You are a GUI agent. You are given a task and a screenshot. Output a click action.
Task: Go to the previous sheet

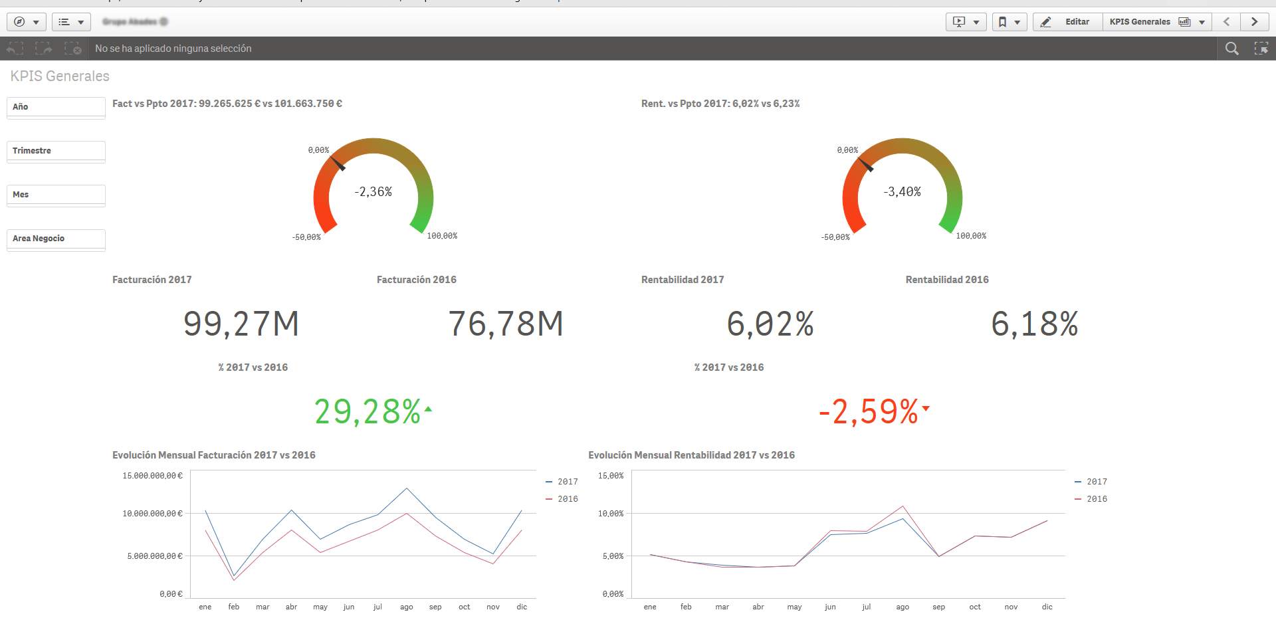point(1227,22)
